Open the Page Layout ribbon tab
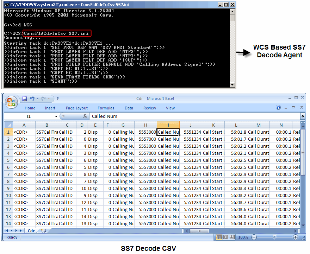Viewport: 310px width, 254px height. click(x=77, y=108)
